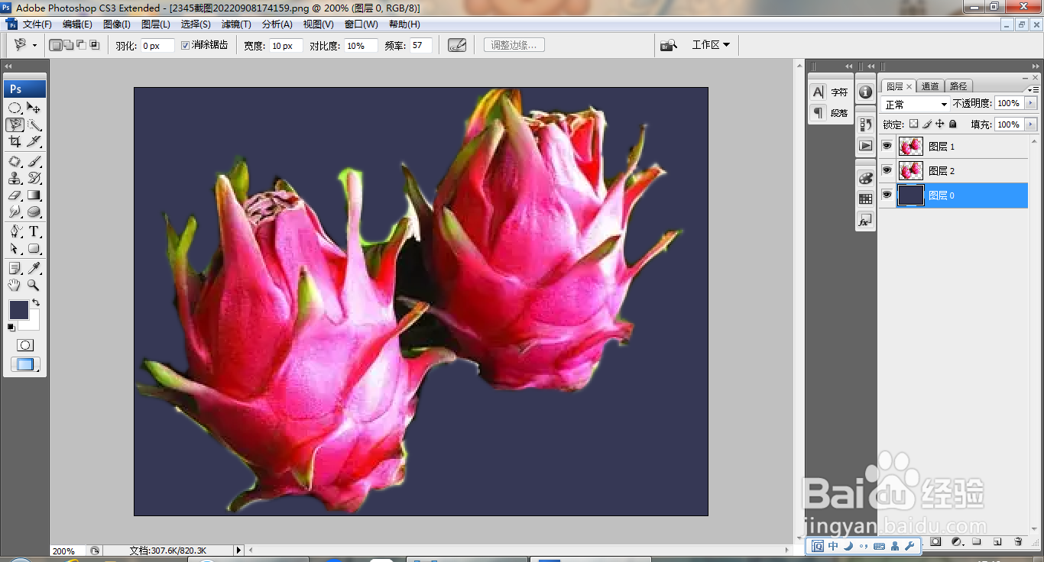Viewport: 1044px width, 562px height.
Task: Select the Slice tool
Action: click(x=34, y=141)
